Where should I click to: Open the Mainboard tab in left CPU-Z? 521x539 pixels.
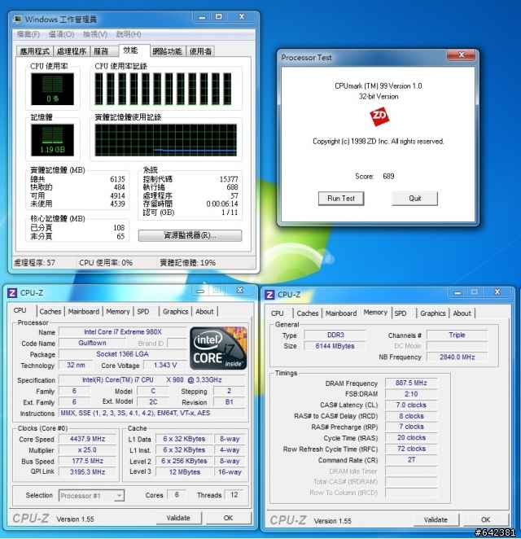[x=84, y=312]
